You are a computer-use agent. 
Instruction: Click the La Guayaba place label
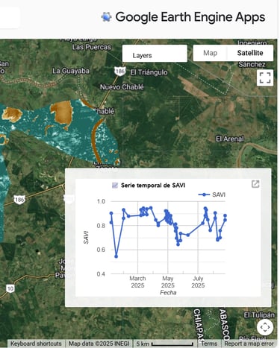(x=71, y=71)
